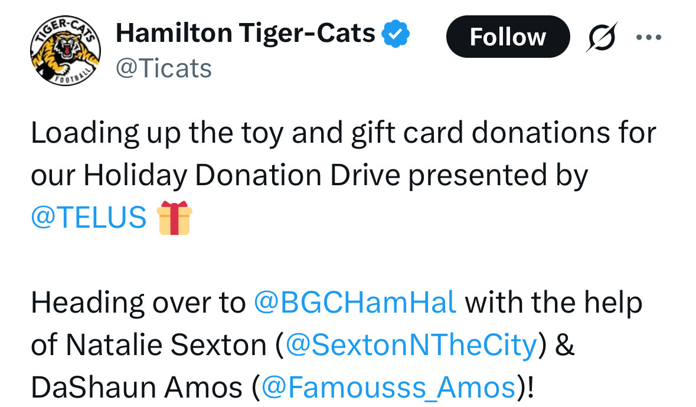Click the blue verified badge

pos(396,35)
